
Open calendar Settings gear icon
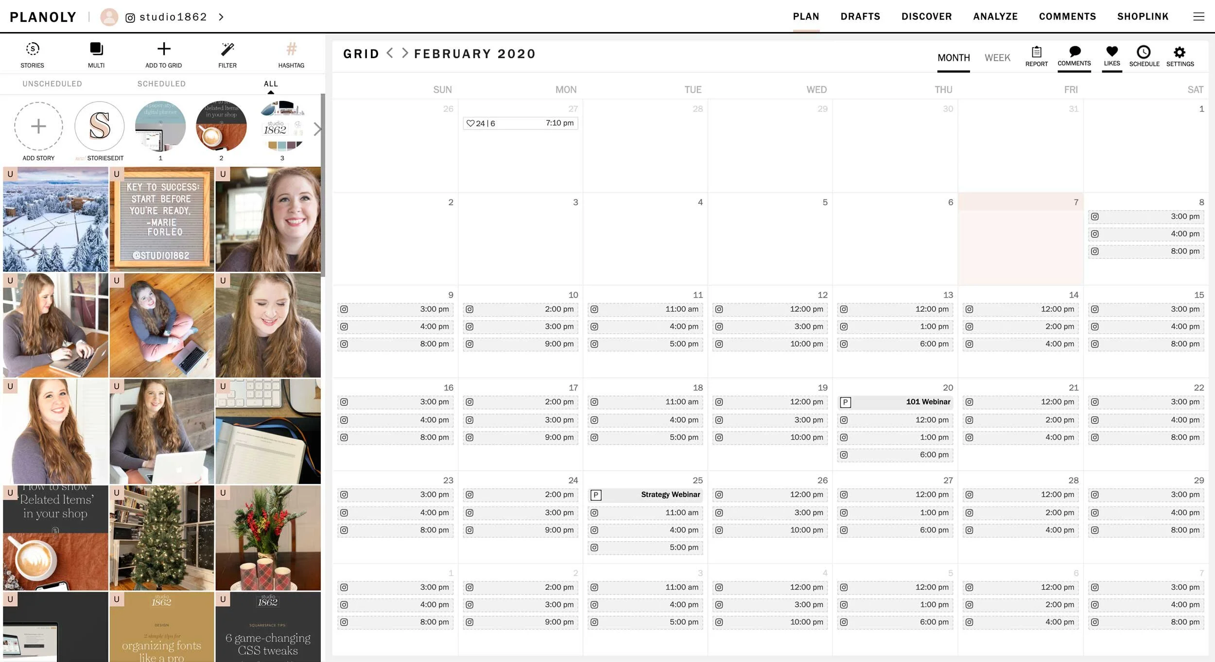(1180, 52)
